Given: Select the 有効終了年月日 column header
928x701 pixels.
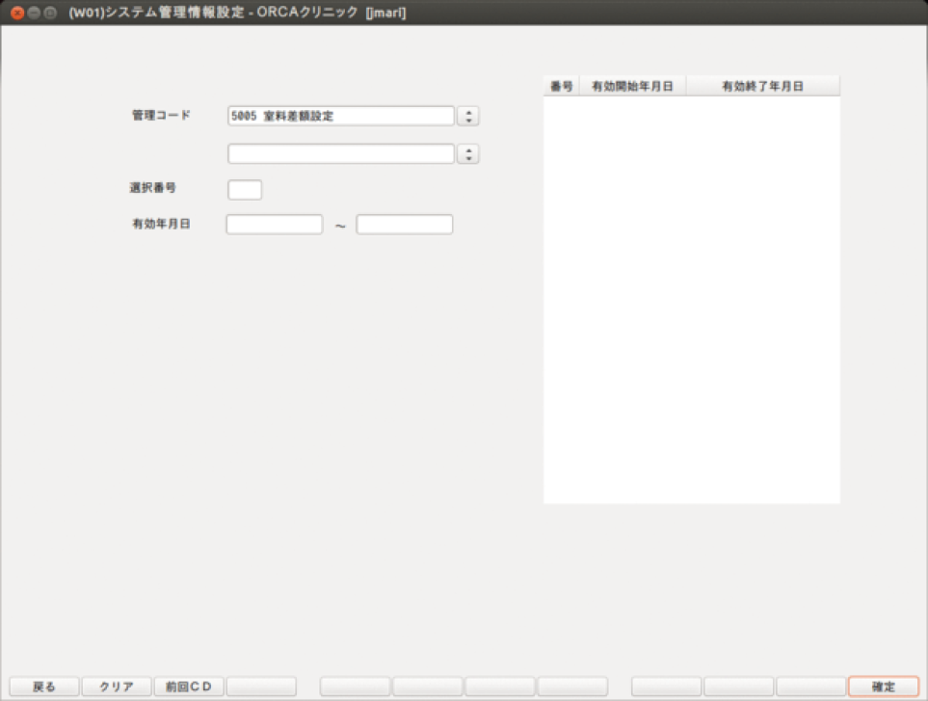Looking at the screenshot, I should coord(762,86).
